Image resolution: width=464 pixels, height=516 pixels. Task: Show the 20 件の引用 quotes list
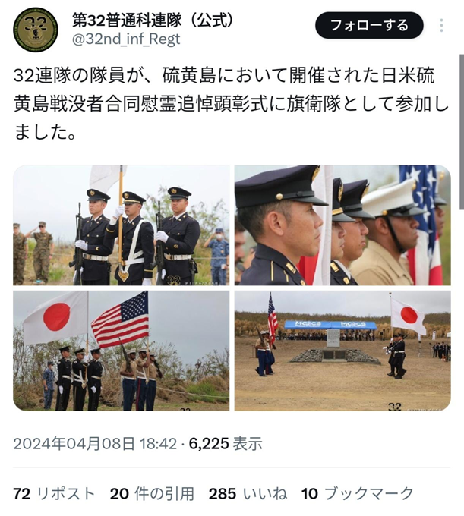point(152,494)
